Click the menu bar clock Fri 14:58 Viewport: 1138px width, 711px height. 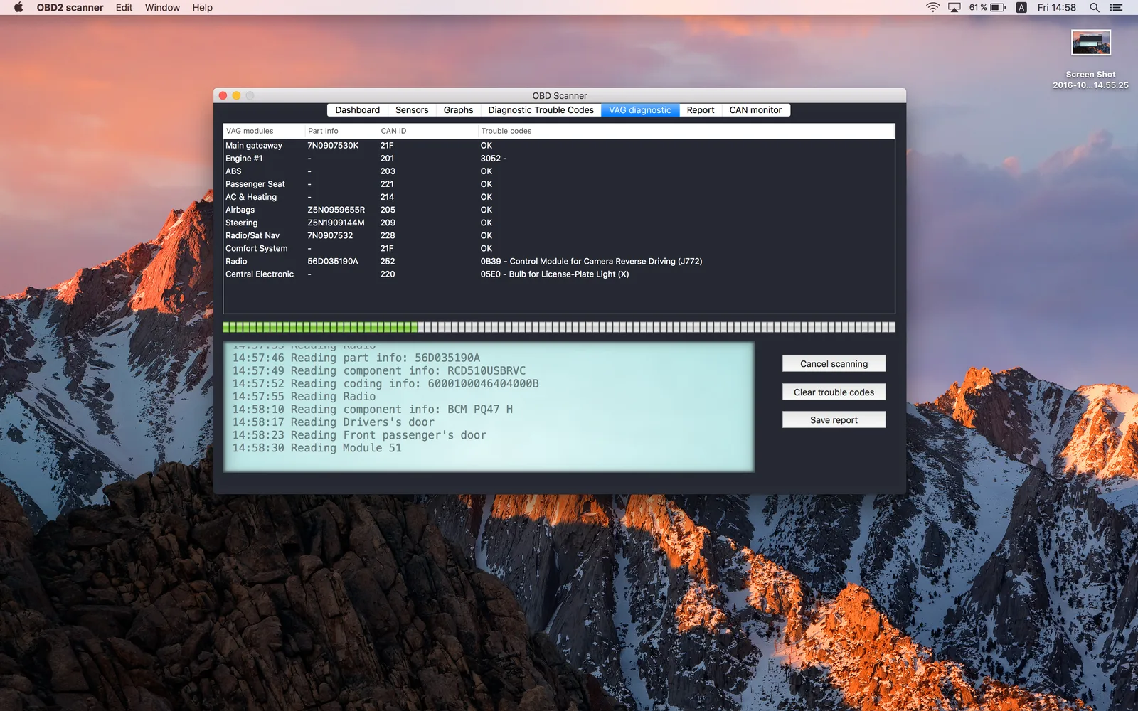coord(1056,7)
